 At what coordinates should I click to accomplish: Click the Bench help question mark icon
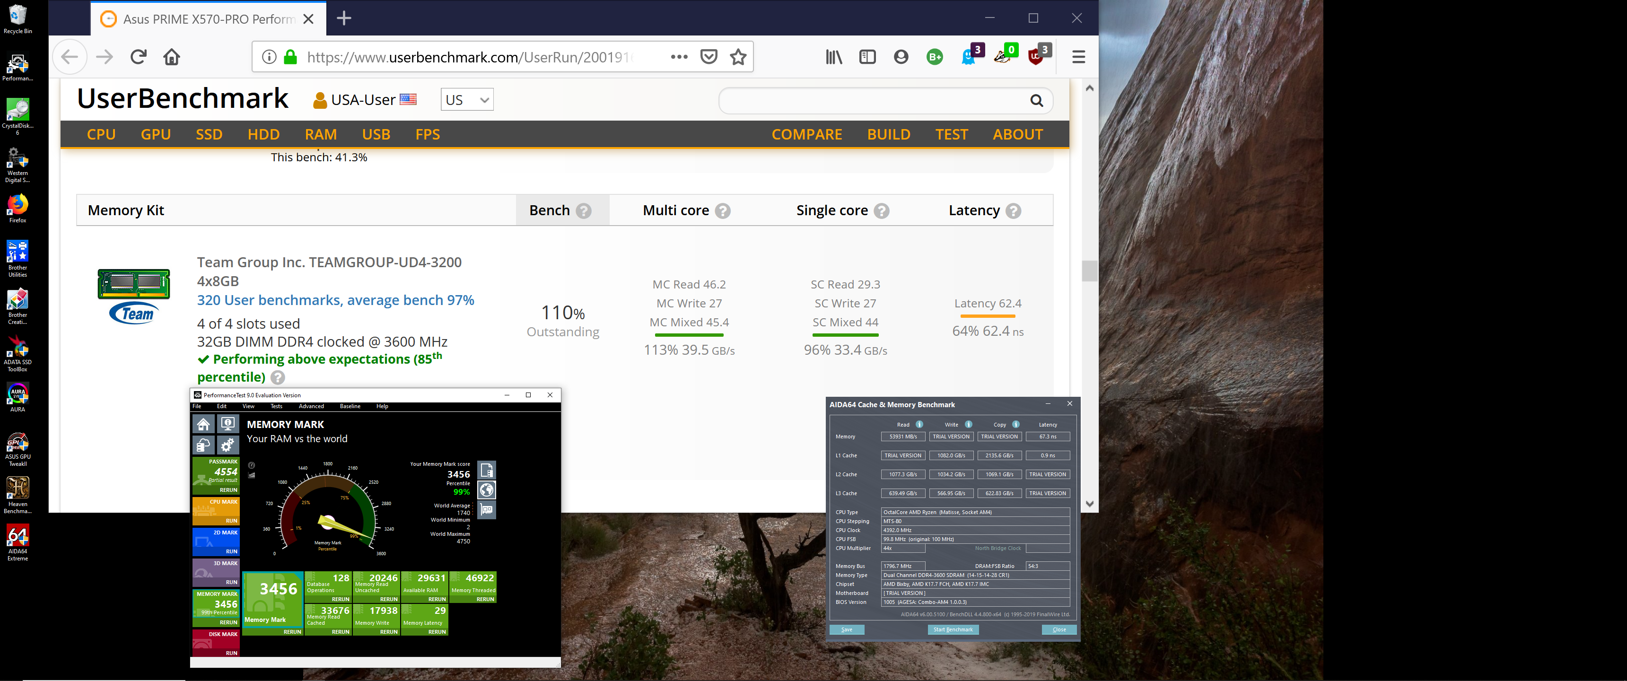coord(584,211)
